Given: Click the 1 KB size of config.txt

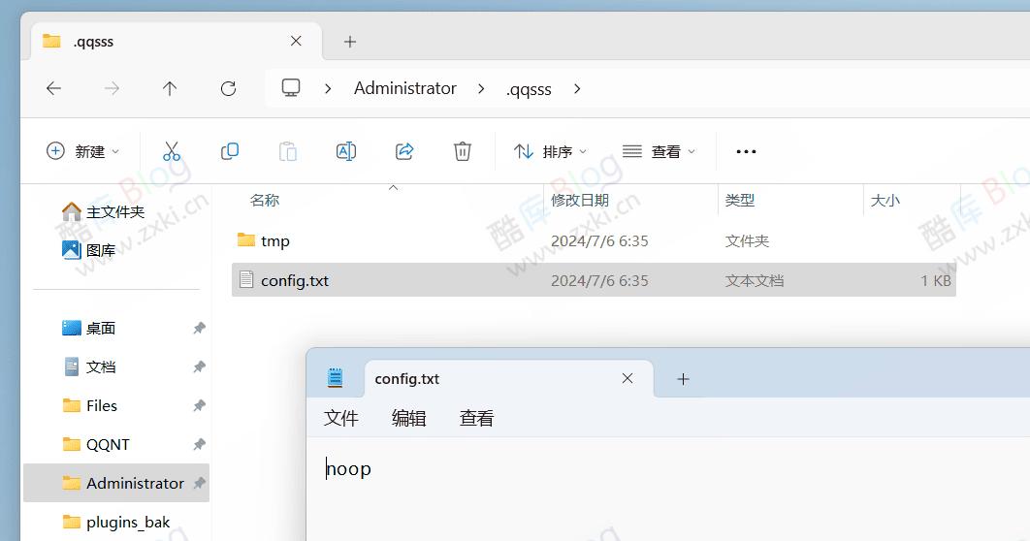Looking at the screenshot, I should [935, 280].
